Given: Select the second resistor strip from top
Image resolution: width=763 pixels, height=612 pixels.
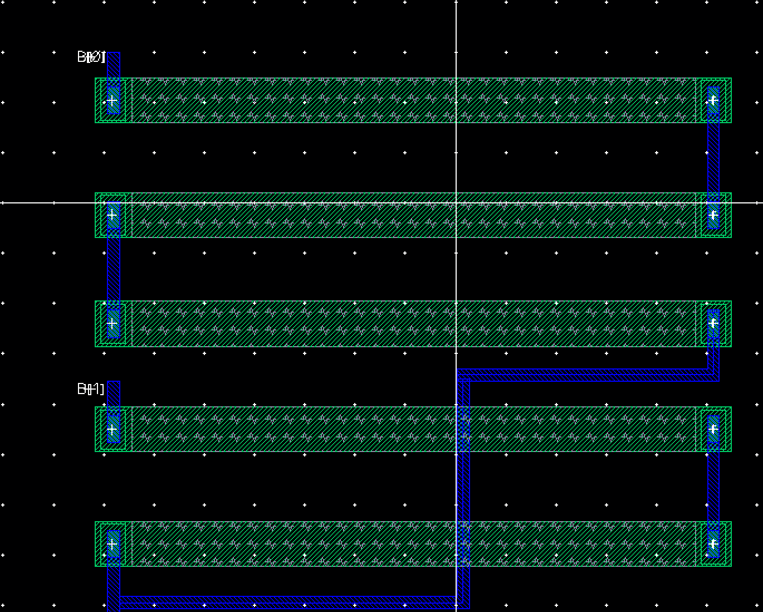Looking at the screenshot, I should click(x=413, y=215).
